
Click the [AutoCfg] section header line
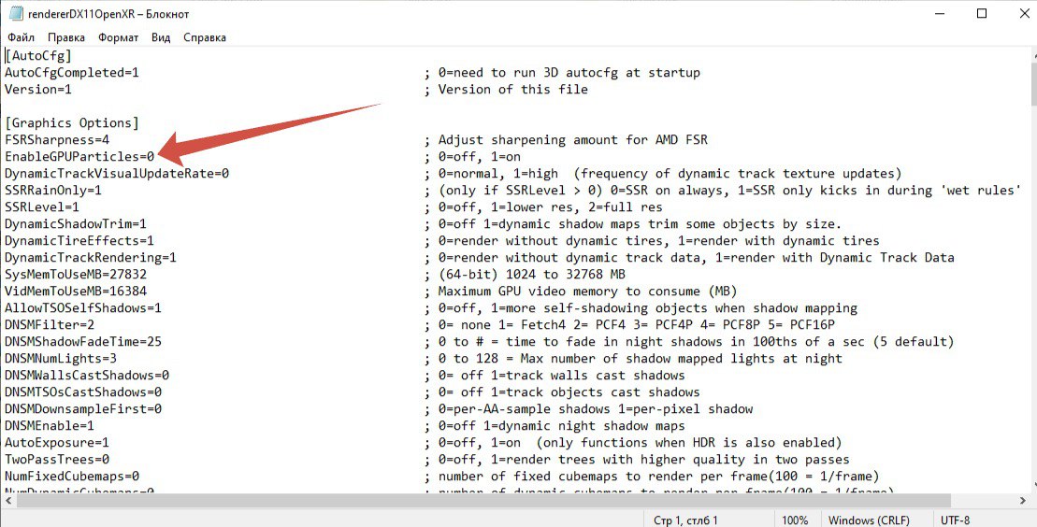tap(37, 56)
